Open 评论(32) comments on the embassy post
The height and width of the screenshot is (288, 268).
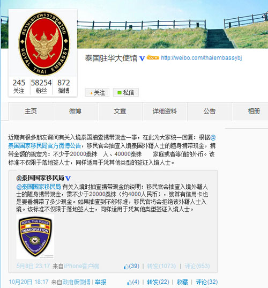[206, 282]
